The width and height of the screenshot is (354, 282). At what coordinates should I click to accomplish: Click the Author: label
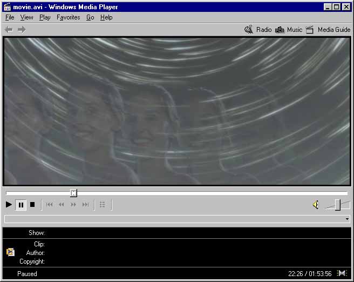(36, 253)
